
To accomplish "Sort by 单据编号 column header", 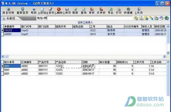I will pyautogui.click(x=12, y=26).
